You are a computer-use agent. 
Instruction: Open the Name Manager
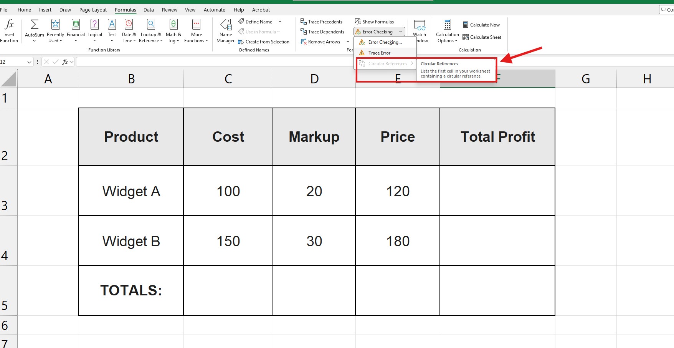[x=225, y=31]
